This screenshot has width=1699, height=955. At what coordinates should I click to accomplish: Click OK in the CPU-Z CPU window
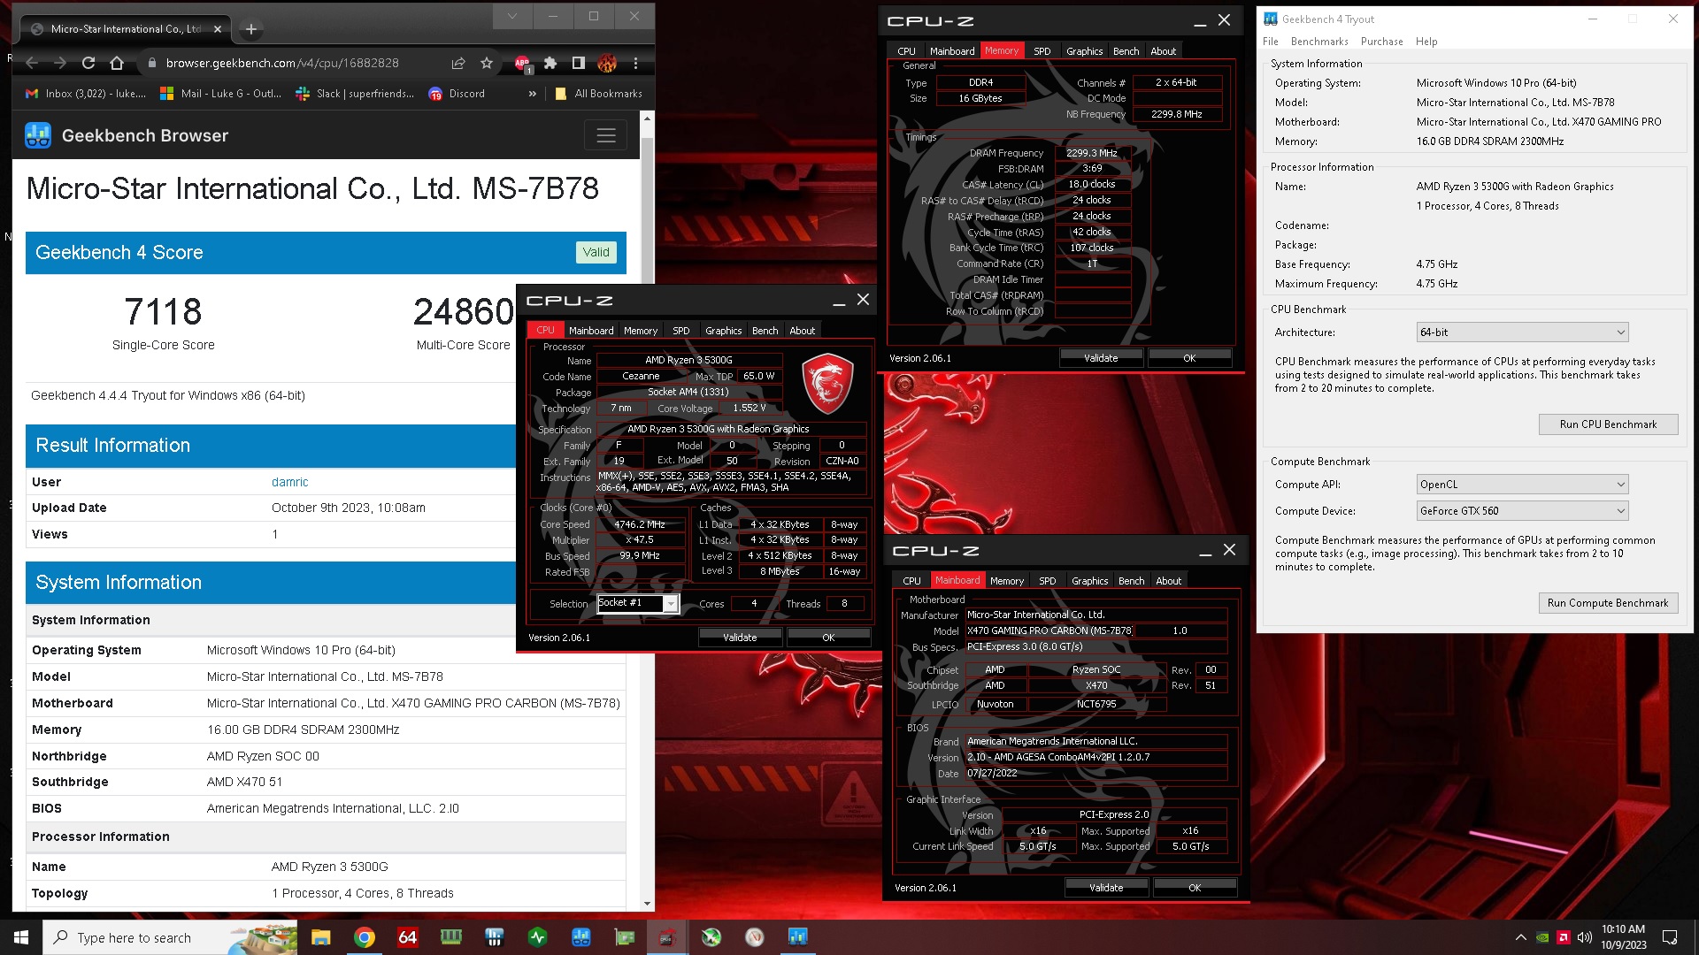(x=828, y=638)
